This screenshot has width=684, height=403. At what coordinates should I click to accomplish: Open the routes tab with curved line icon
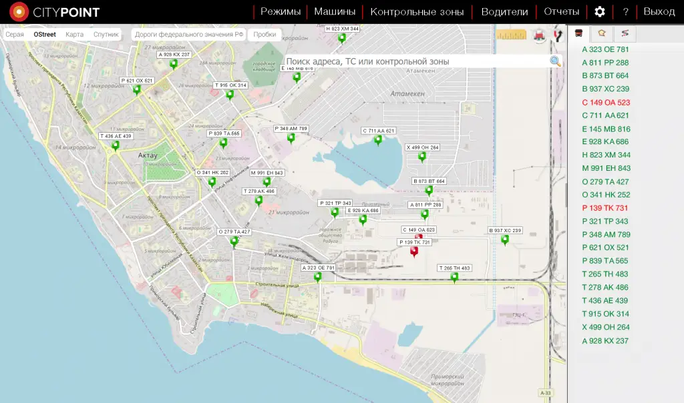[625, 33]
